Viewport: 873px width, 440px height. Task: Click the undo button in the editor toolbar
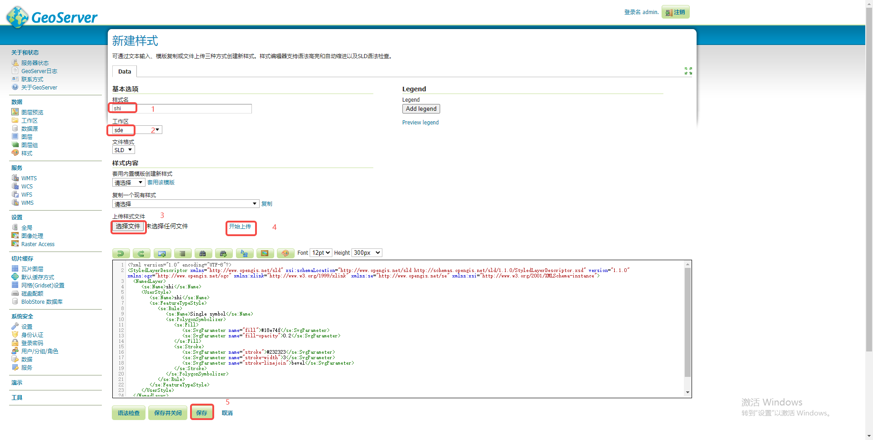(x=121, y=253)
